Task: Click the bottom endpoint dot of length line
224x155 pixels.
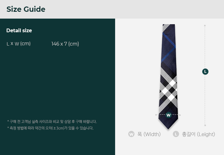Action: (205, 125)
